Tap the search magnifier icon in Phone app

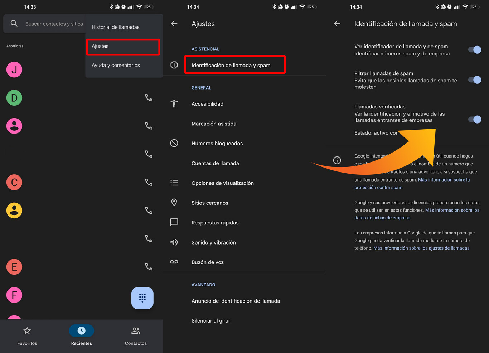[x=14, y=24]
